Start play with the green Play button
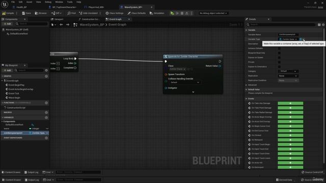Image resolution: width=326 pixels, height=183 pixels. 172,13
